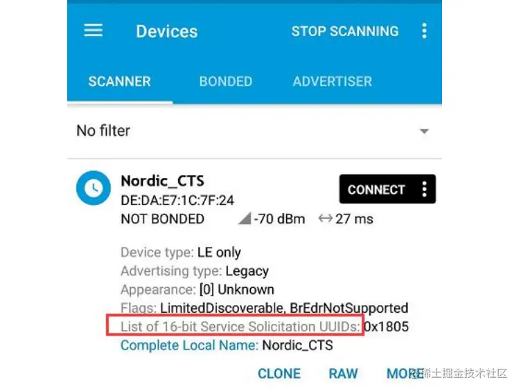The width and height of the screenshot is (519, 391).
Task: Switch to the BONDED tab
Action: (x=226, y=81)
